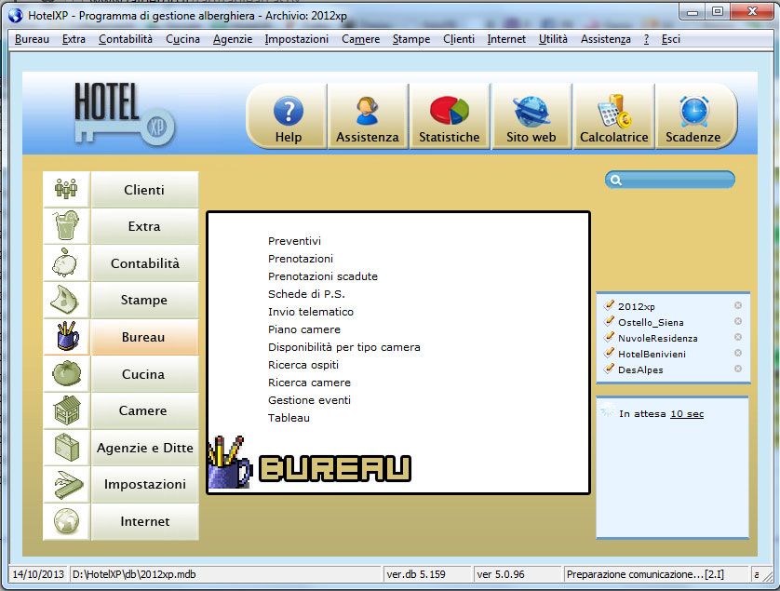780x591 pixels.
Task: Open the Bureau menu in menu bar
Action: (32, 39)
